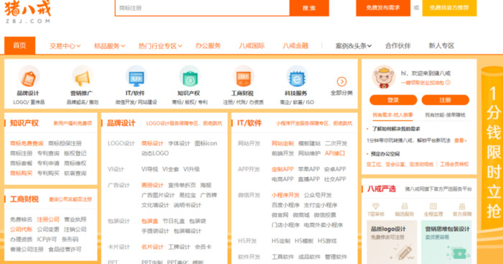
Task: Click the 电商外卖小程序 link
Action: (x=323, y=225)
